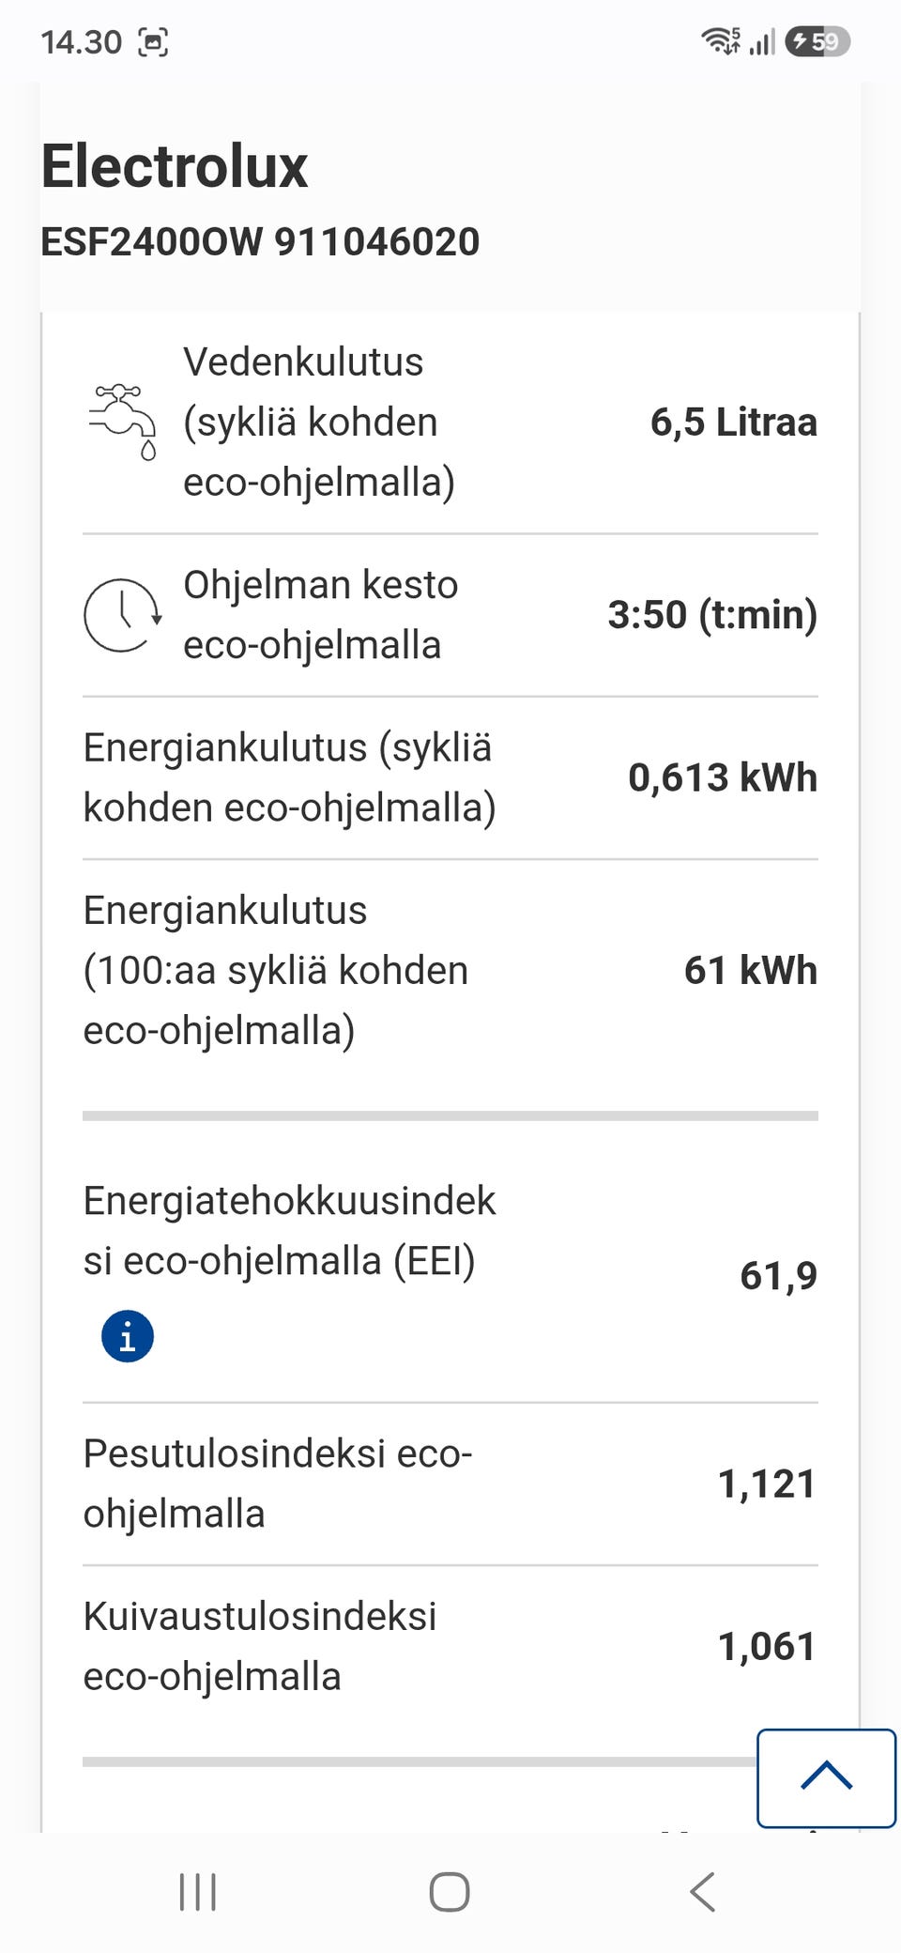Tap the battery indicator in status bar
The image size is (901, 1953).
coord(817,41)
